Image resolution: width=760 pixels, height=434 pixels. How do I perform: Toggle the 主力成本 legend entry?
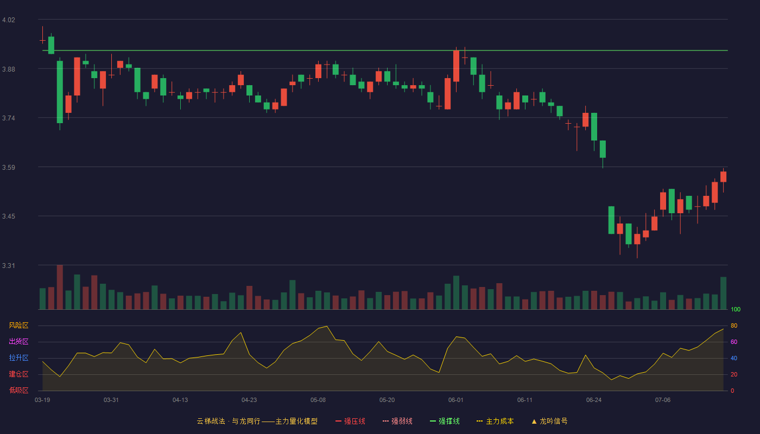495,421
